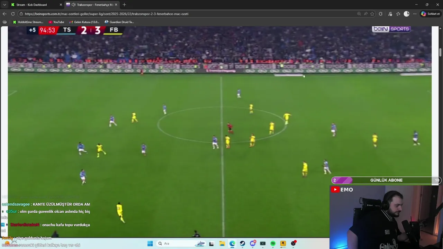Open the Gelen Kutusu bookmark
The width and height of the screenshot is (443, 249).
84,22
